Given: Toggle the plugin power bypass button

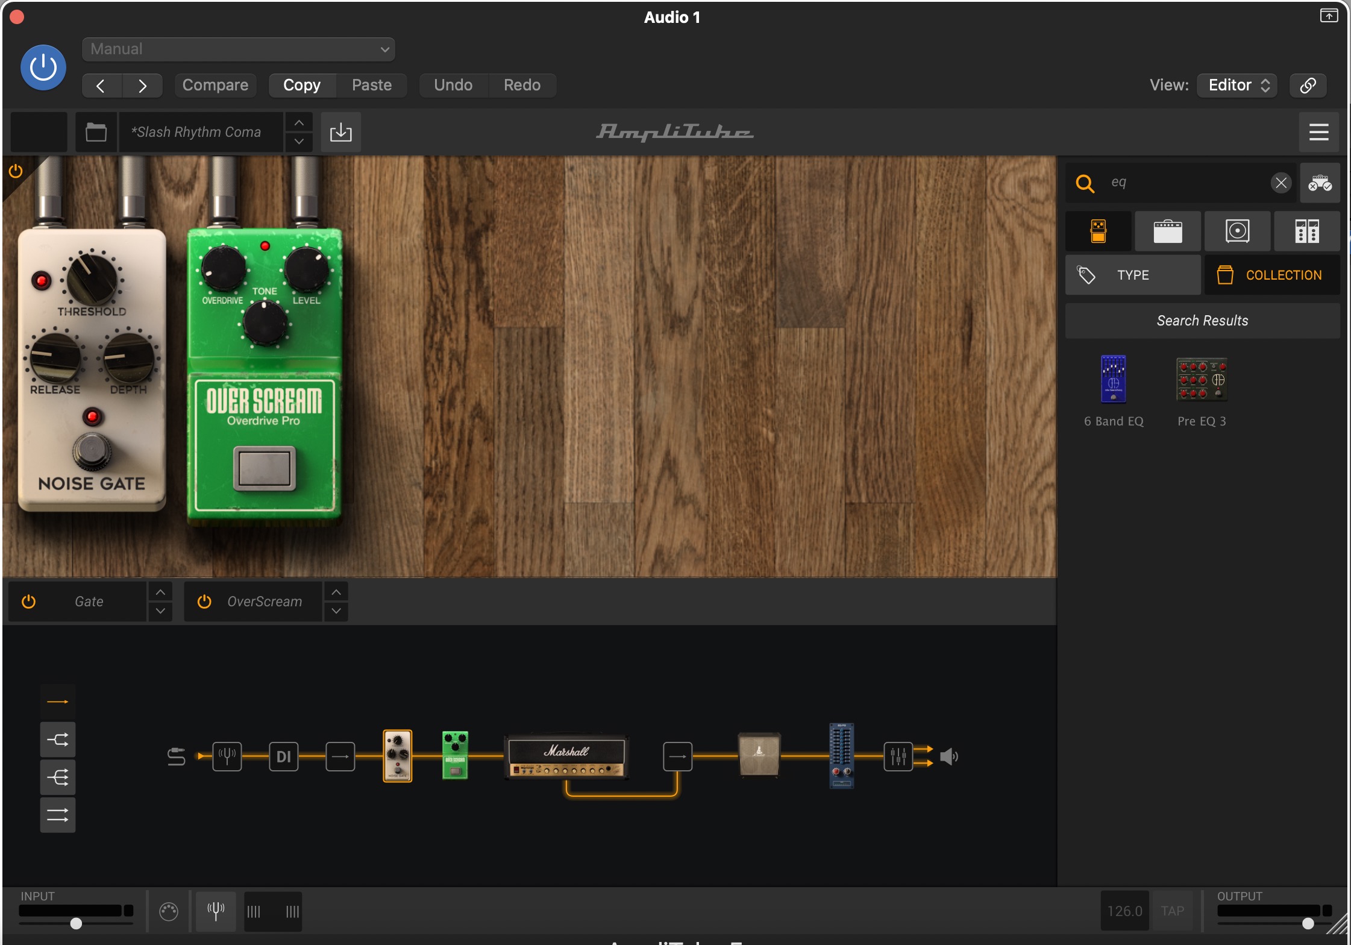Looking at the screenshot, I should 43,67.
